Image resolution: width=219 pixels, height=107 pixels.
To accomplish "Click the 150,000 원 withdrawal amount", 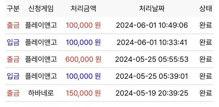I will 83,93.
